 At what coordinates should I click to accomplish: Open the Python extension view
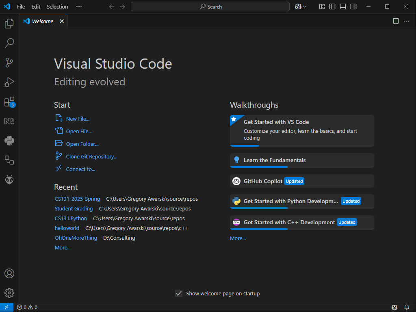tap(9, 141)
